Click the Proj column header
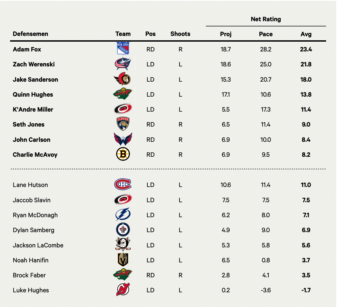Viewport: 337px width, 307px height. click(226, 34)
